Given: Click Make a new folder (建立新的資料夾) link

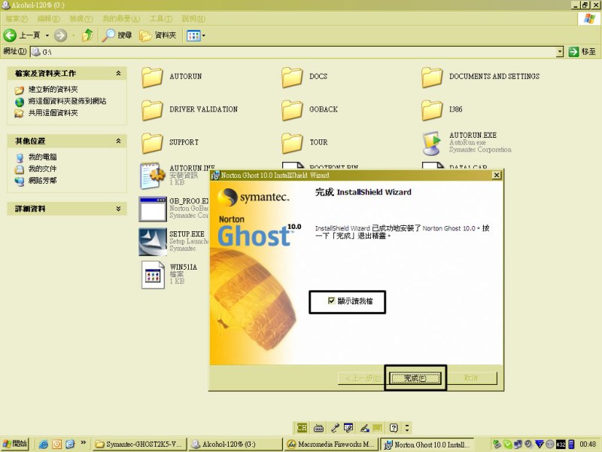Looking at the screenshot, I should point(53,90).
